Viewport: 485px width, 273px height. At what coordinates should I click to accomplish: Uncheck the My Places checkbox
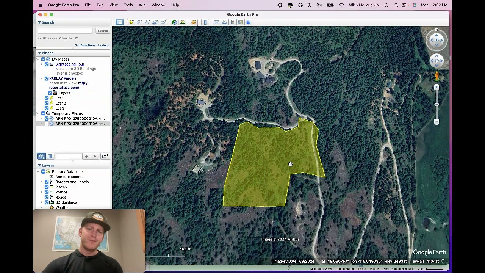(x=43, y=60)
